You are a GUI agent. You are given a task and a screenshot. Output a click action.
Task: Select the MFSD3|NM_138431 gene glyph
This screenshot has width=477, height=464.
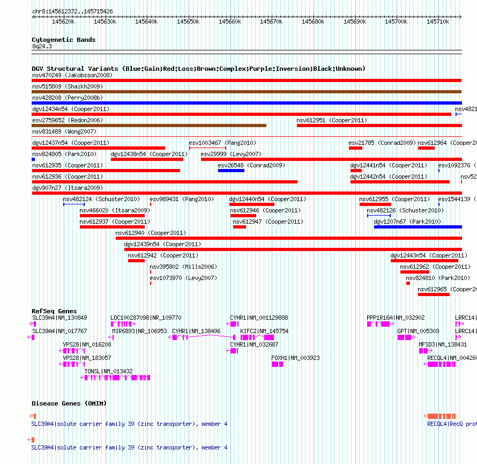(426, 351)
